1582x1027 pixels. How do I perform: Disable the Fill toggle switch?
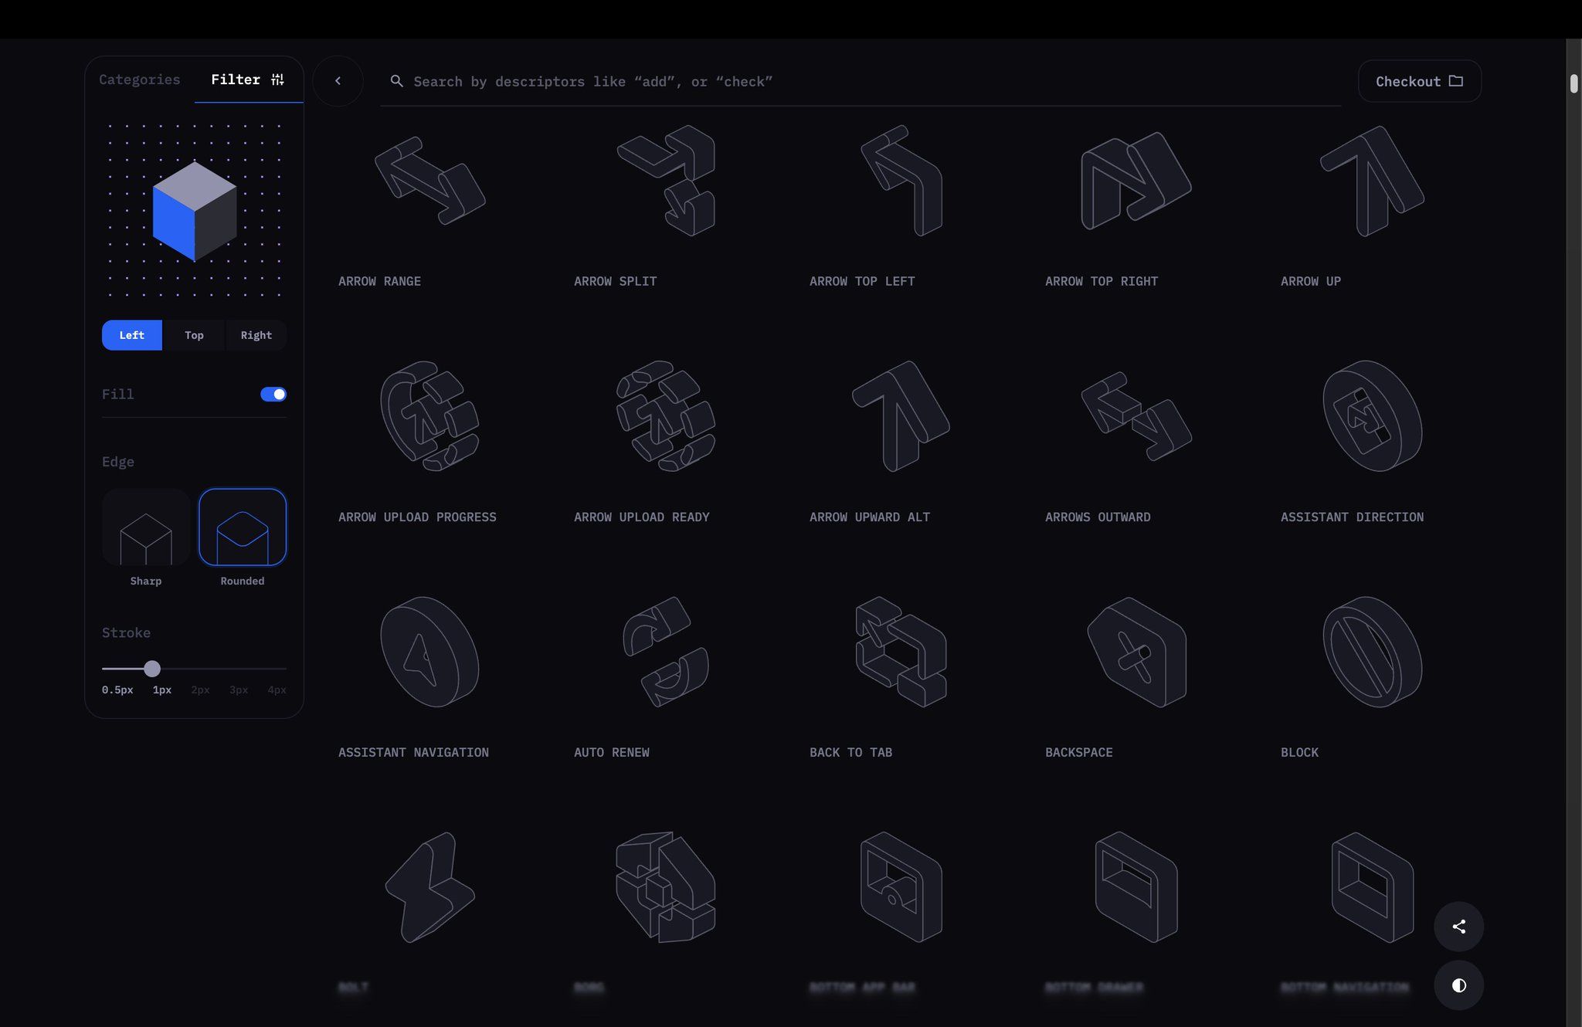point(273,395)
